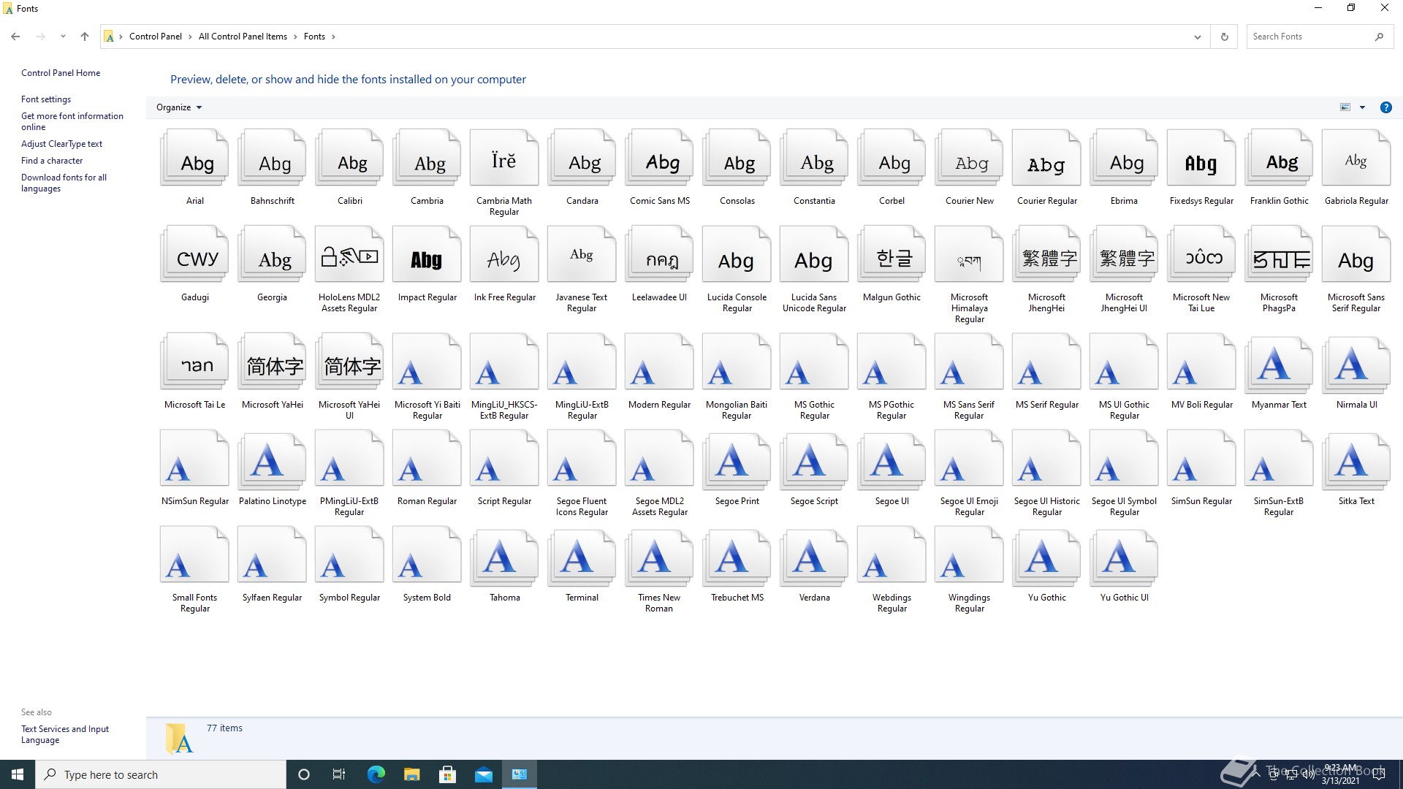Image resolution: width=1403 pixels, height=789 pixels.
Task: Open the recent locations dropdown arrow
Action: click(63, 37)
